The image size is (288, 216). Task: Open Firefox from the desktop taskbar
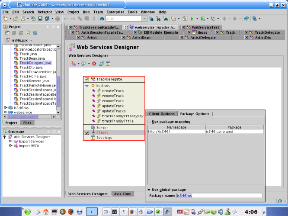(x=71, y=211)
